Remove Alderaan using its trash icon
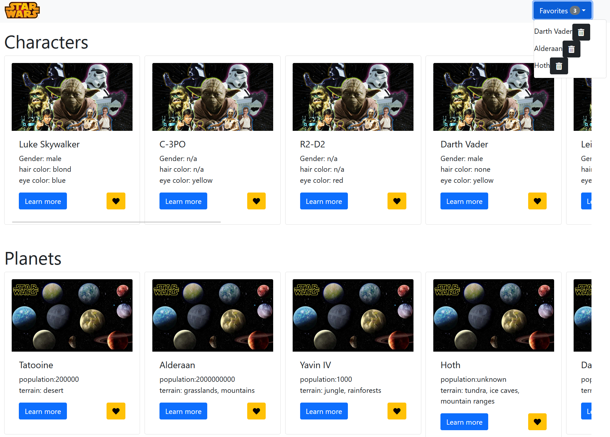The width and height of the screenshot is (610, 437). click(x=571, y=49)
